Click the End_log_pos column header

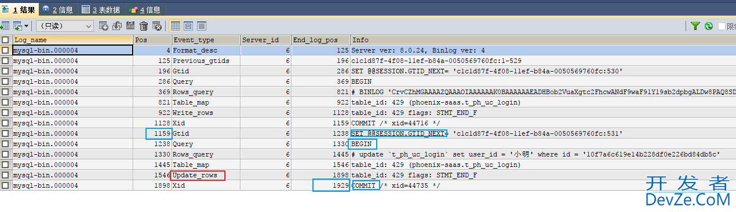tap(321, 40)
